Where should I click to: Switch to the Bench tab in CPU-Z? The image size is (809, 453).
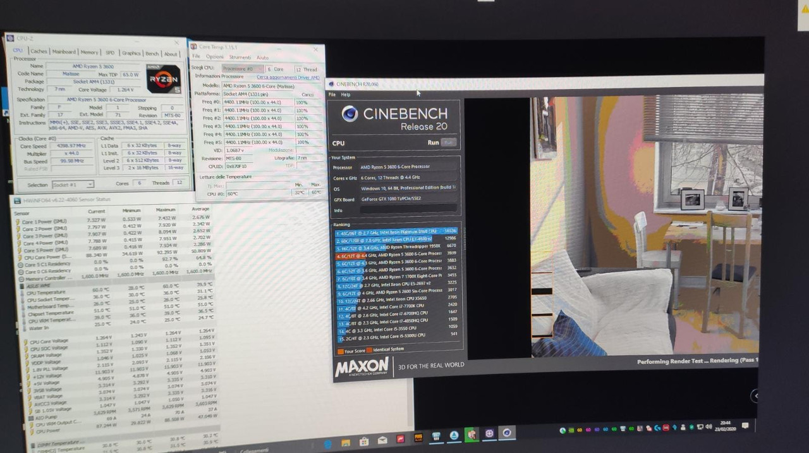[x=152, y=54]
